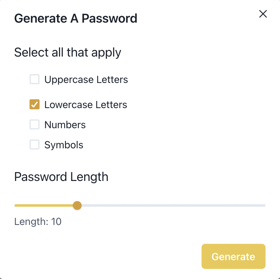Click the password length slider handle

(77, 205)
